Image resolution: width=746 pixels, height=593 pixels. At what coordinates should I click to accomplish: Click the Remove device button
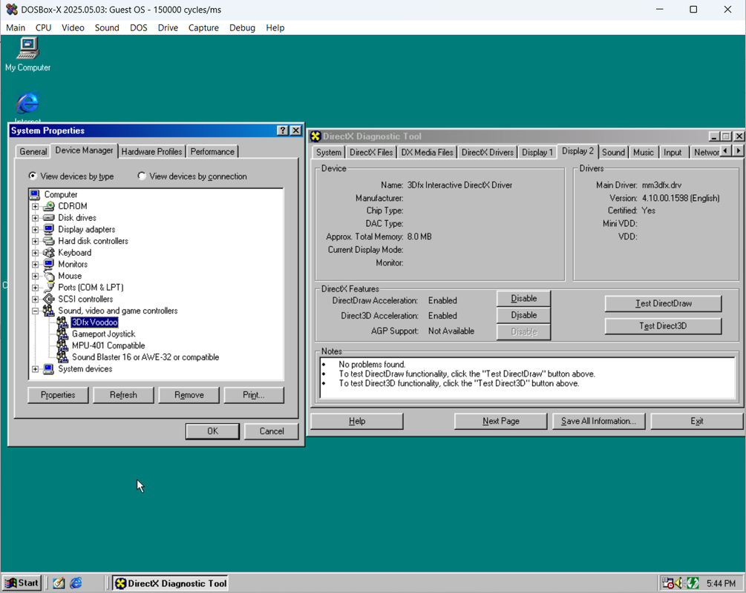tap(189, 395)
